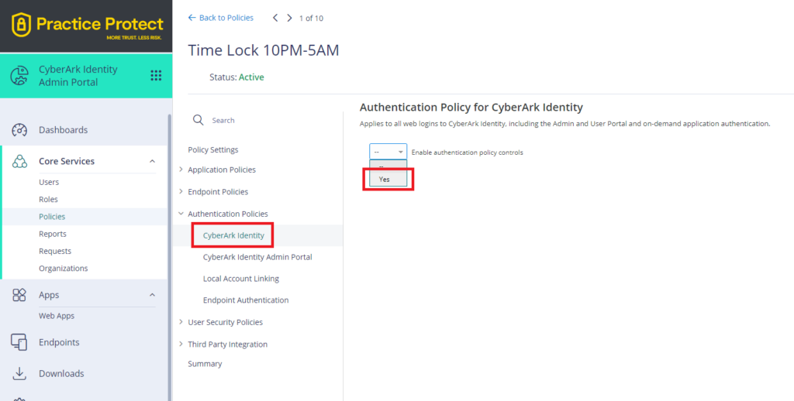Expand Third Party Integration tree node
The width and height of the screenshot is (794, 401).
(181, 344)
